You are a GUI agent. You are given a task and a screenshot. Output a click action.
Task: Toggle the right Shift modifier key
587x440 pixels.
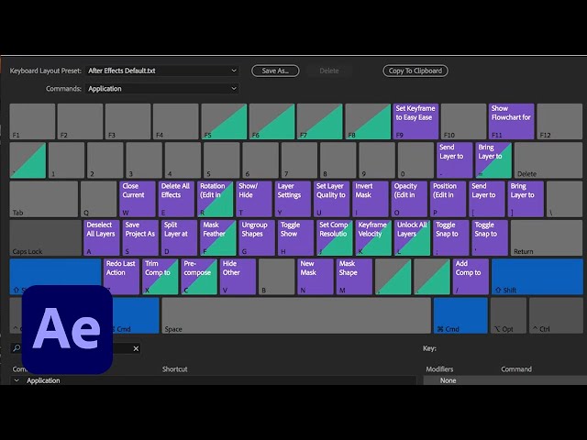tap(537, 277)
